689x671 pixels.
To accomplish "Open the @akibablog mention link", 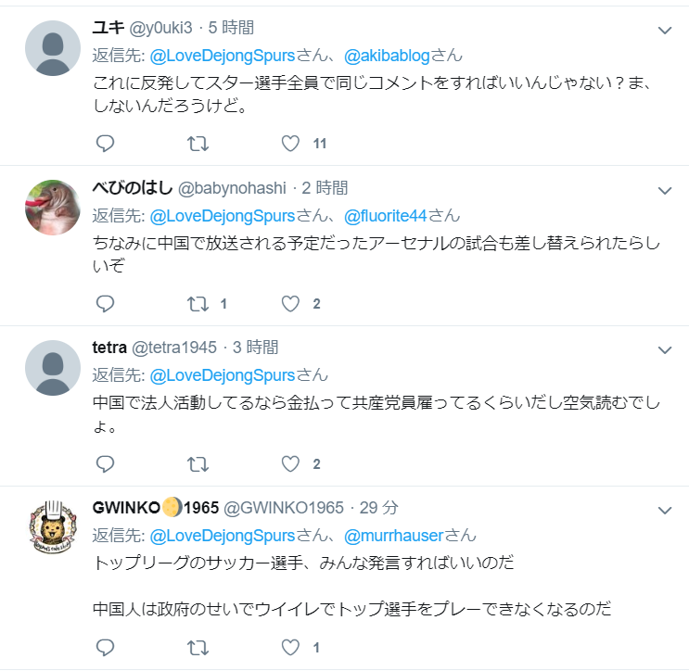I will click(387, 56).
